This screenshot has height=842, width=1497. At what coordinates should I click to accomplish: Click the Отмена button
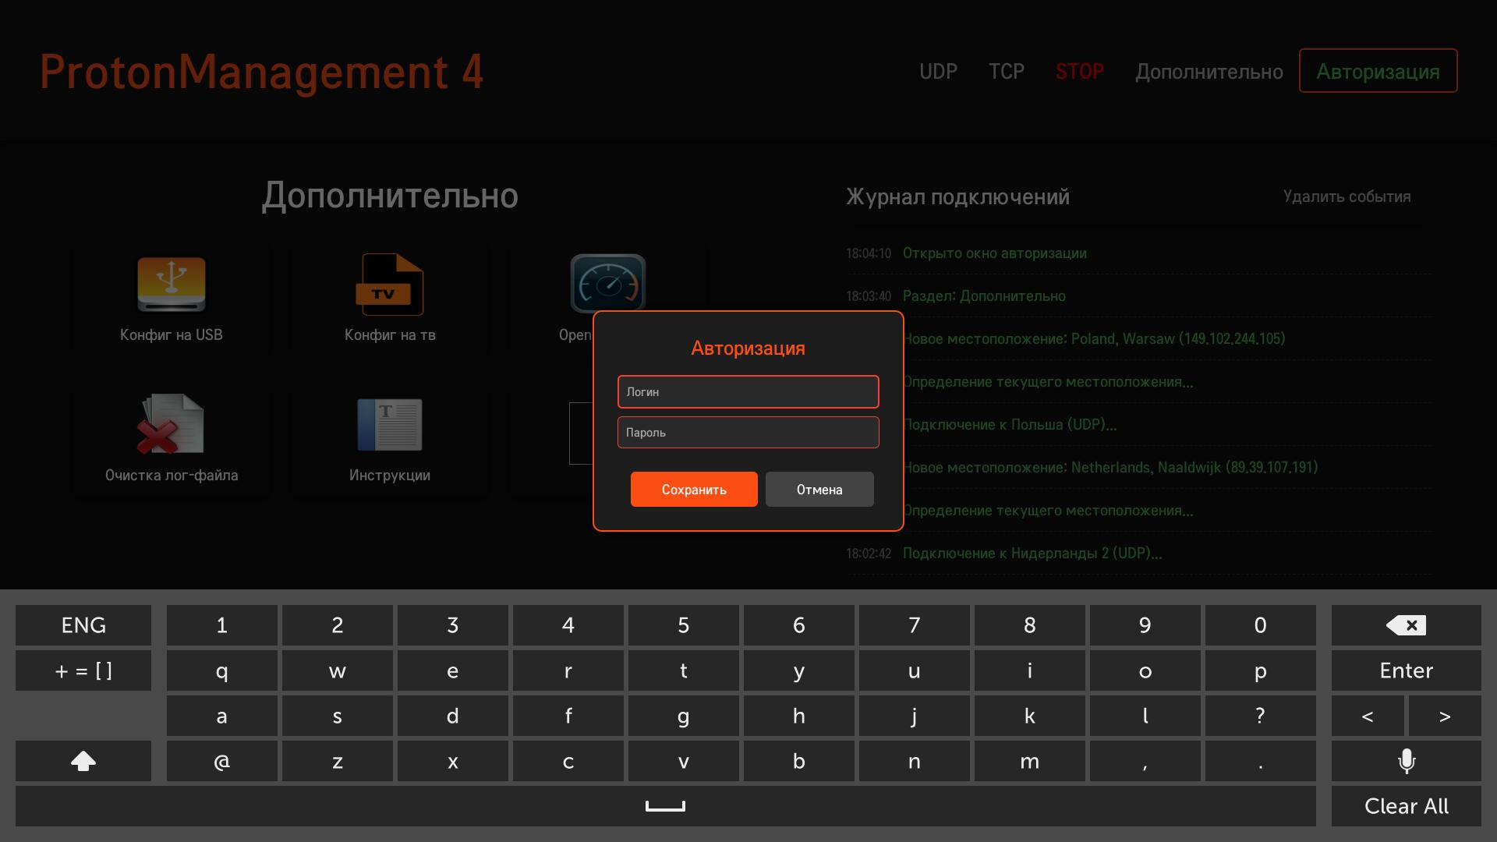pyautogui.click(x=819, y=490)
